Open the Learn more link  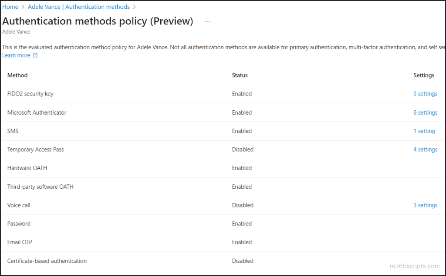16,55
